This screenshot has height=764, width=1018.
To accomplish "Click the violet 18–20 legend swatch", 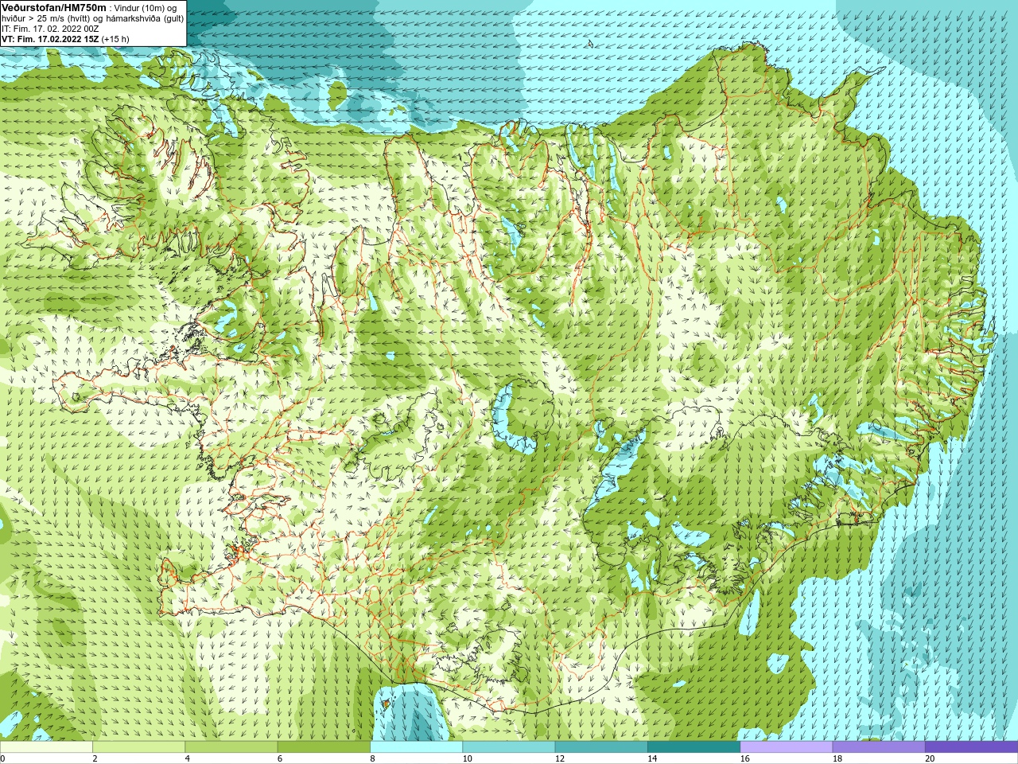I will coord(878,747).
